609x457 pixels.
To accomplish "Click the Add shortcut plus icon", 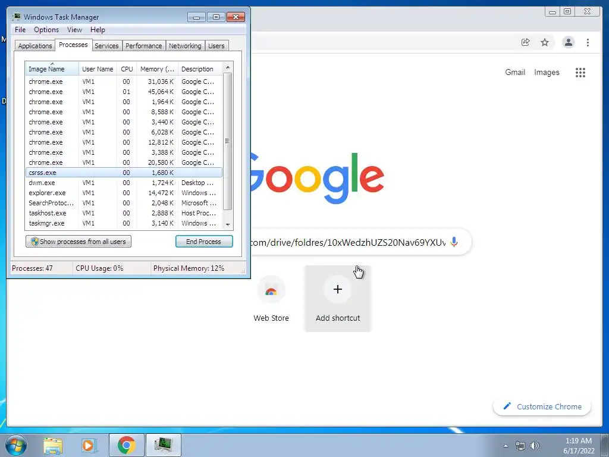I will [338, 289].
